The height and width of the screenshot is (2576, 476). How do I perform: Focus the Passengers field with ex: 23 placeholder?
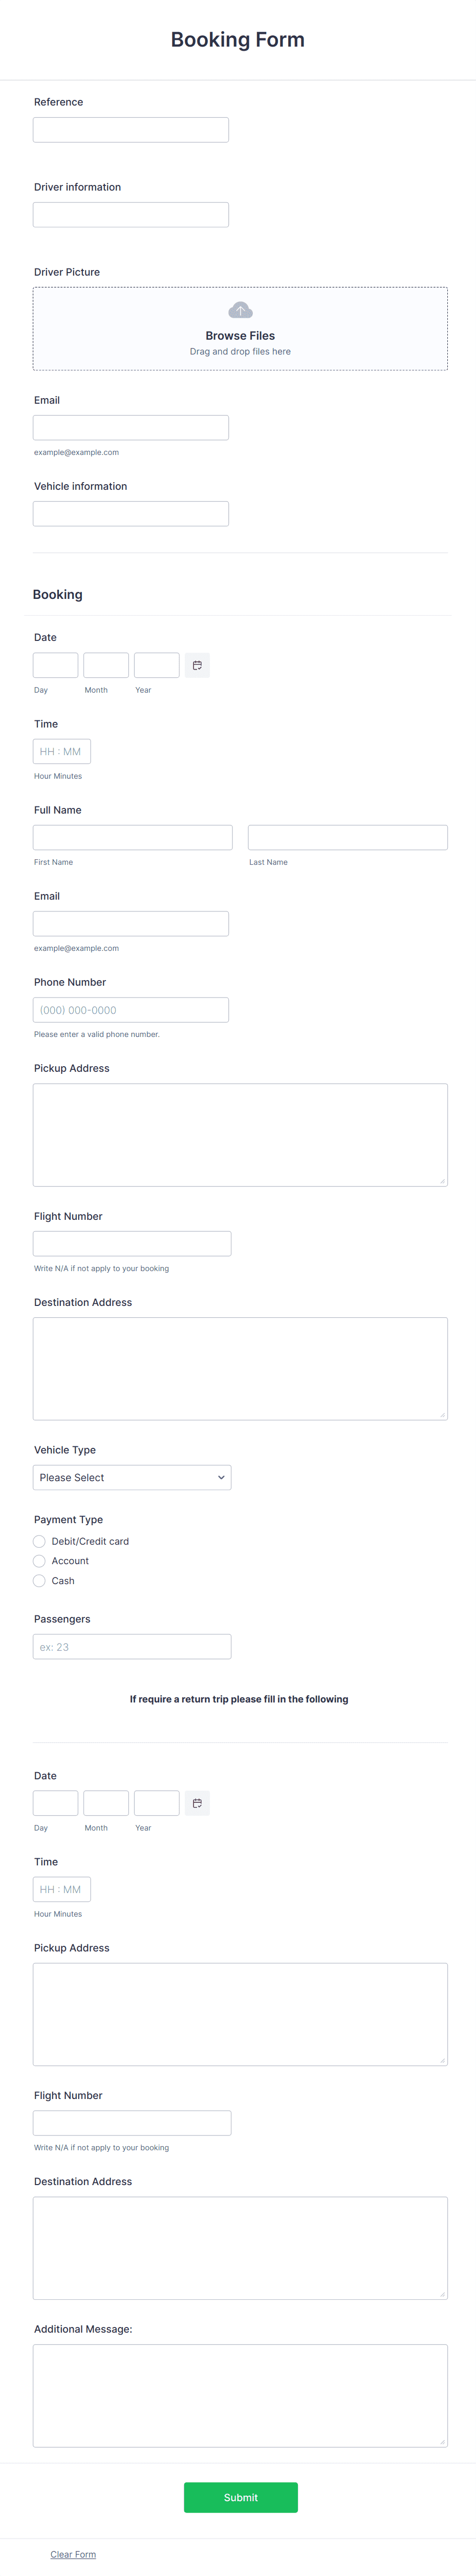tap(131, 1646)
